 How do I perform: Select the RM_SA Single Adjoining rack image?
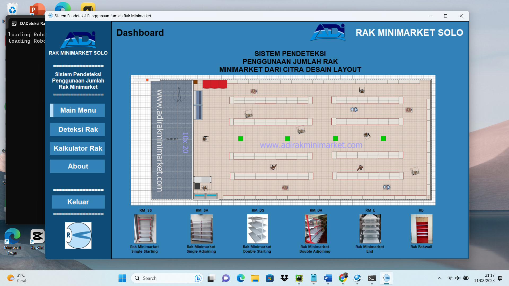(x=201, y=229)
